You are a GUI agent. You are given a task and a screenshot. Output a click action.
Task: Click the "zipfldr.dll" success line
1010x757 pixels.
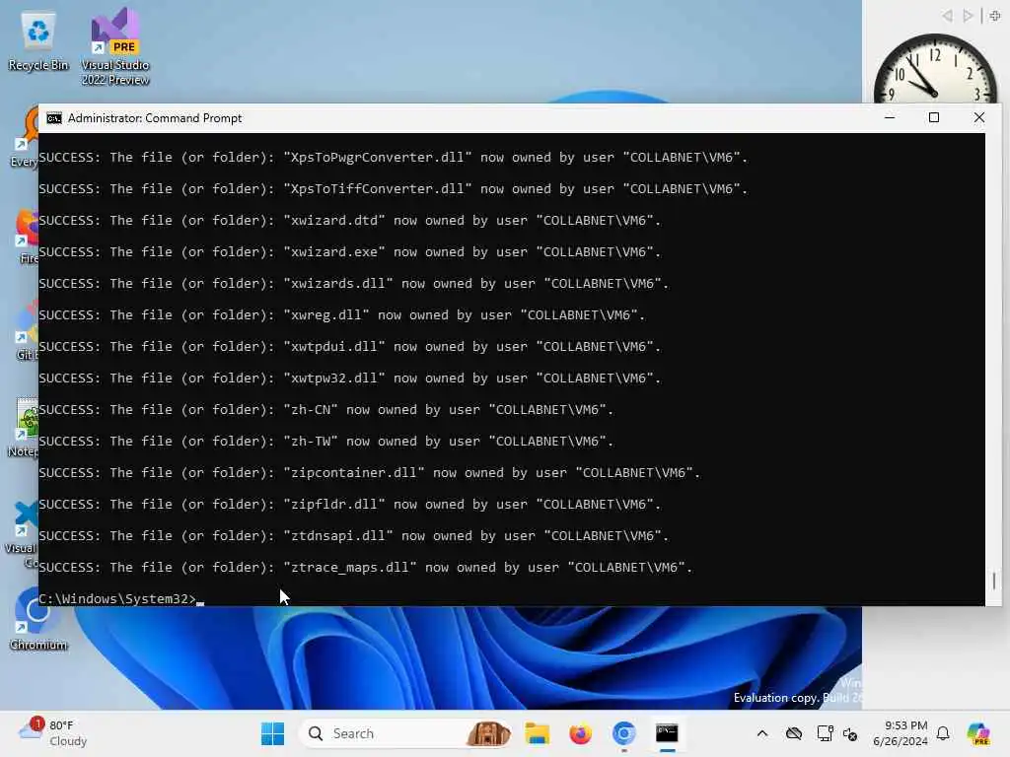coord(350,504)
